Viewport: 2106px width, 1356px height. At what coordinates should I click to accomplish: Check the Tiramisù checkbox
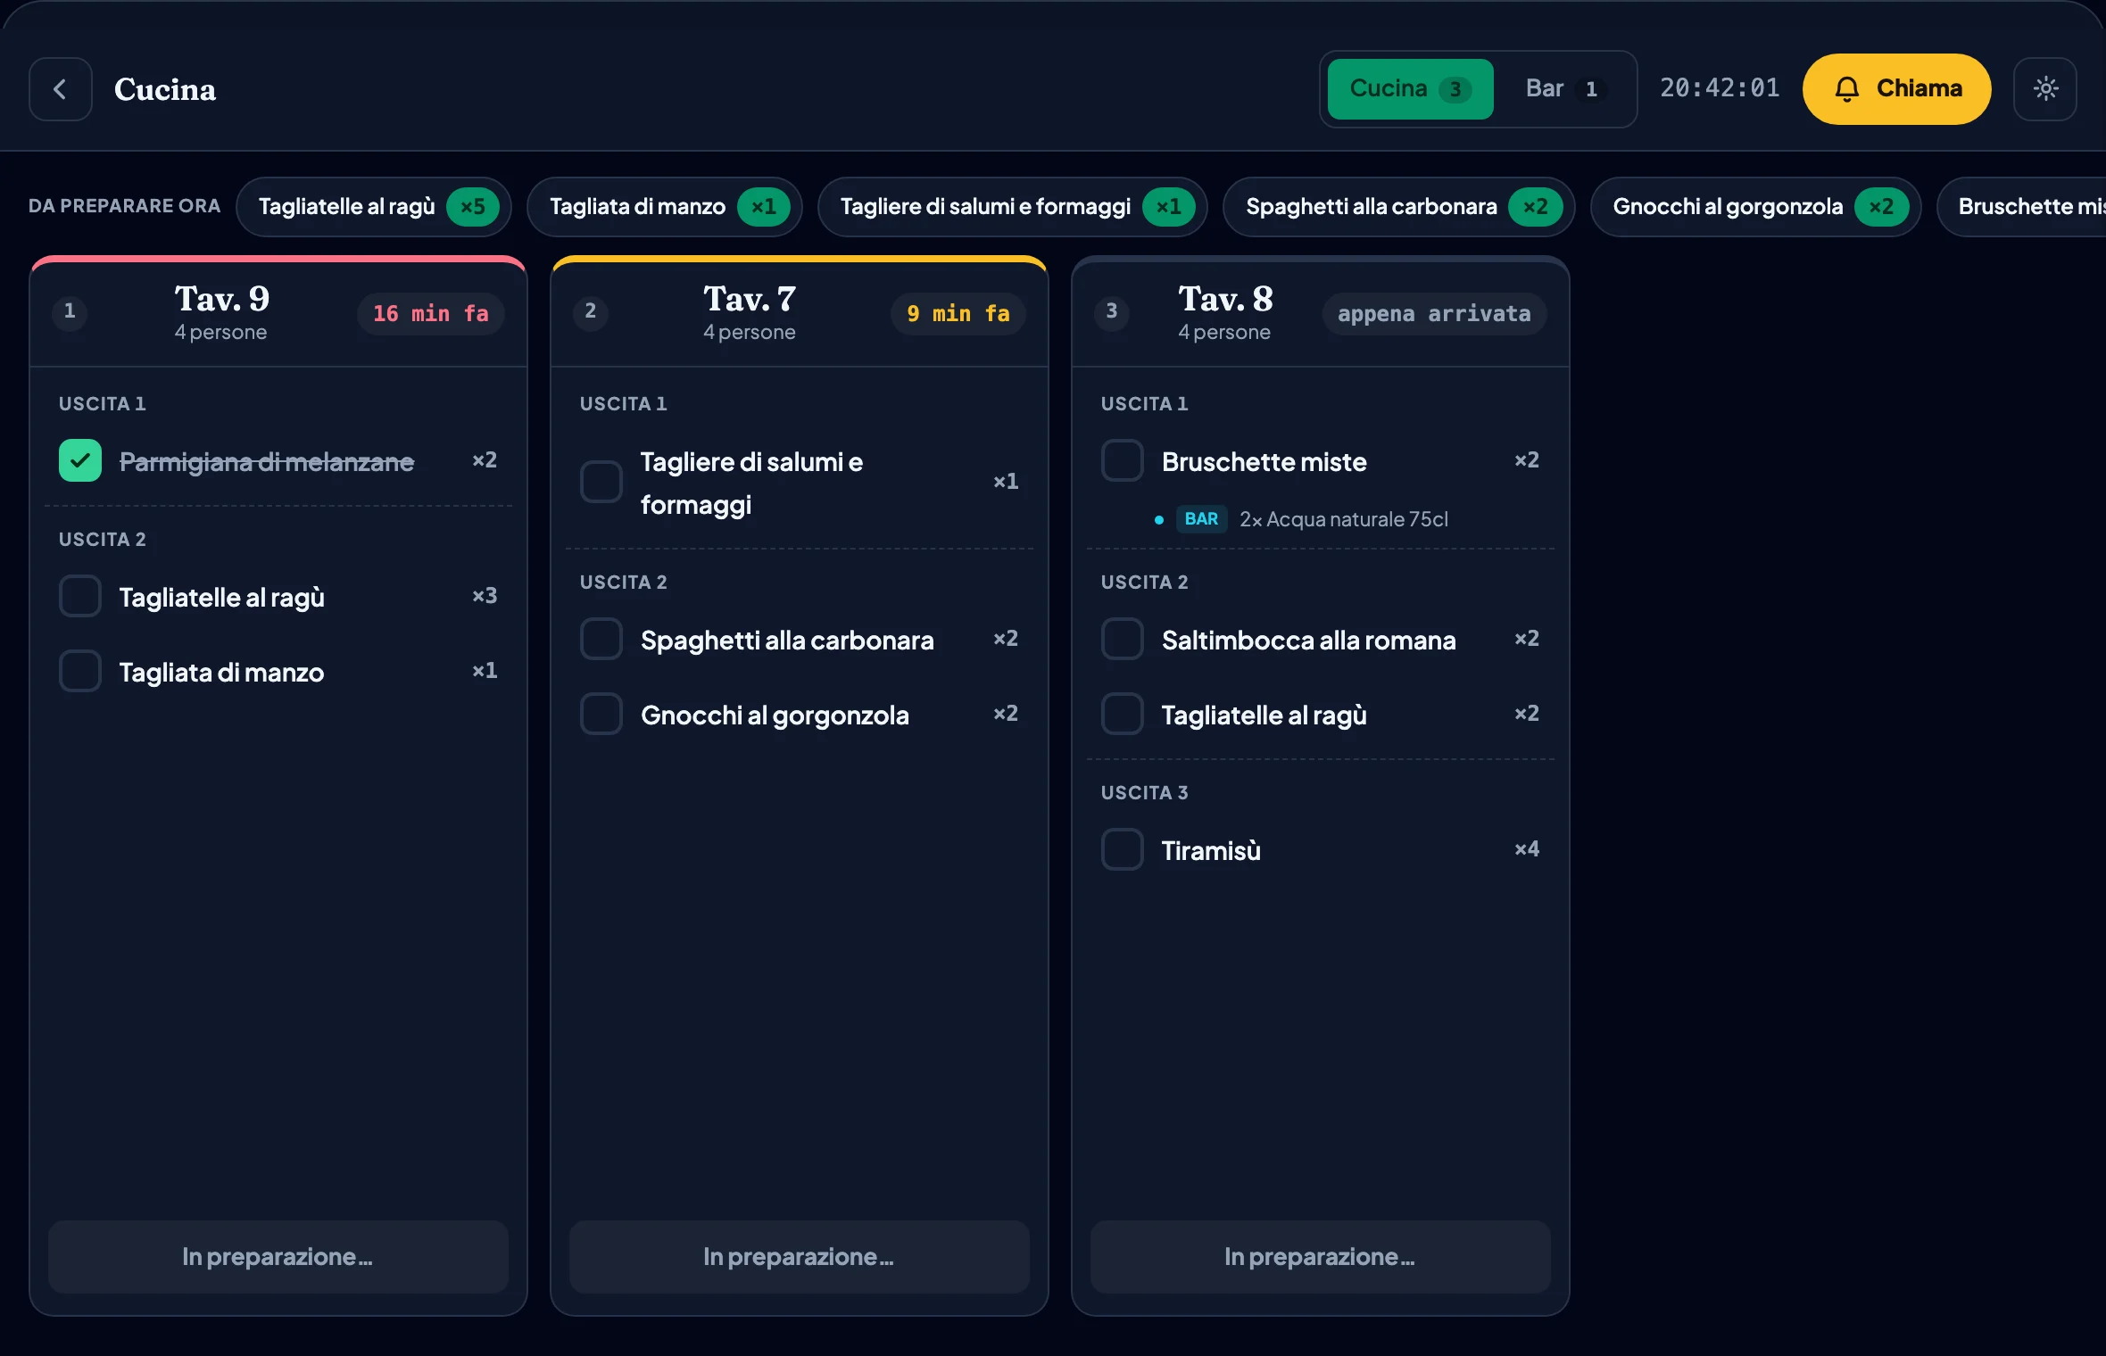(x=1123, y=849)
